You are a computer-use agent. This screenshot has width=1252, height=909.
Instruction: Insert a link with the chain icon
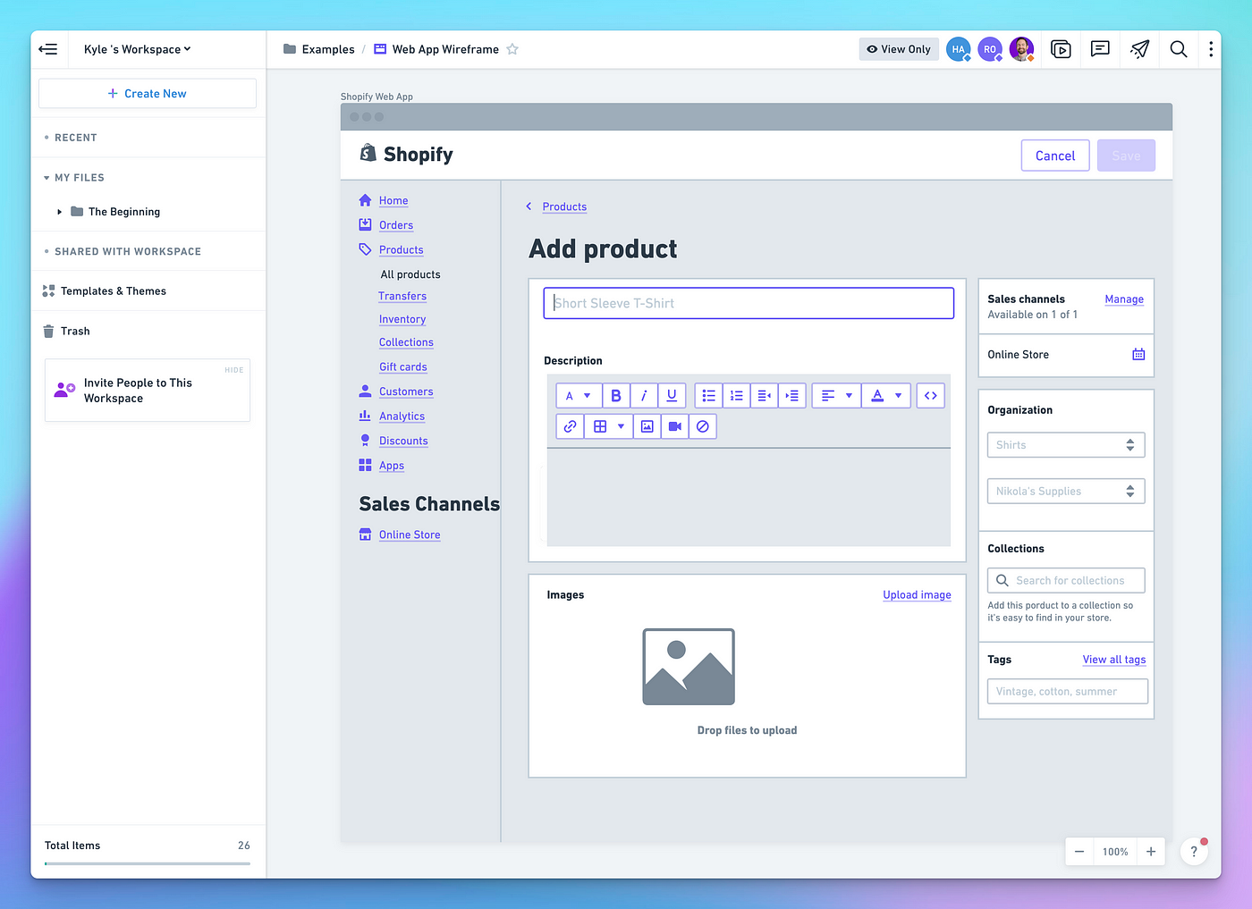point(570,426)
